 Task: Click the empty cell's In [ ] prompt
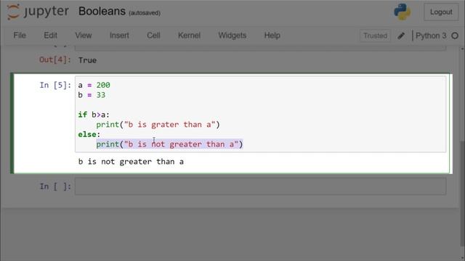pyautogui.click(x=55, y=186)
